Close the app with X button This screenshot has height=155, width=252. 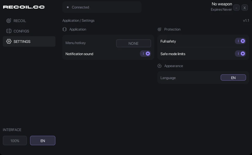point(245,8)
